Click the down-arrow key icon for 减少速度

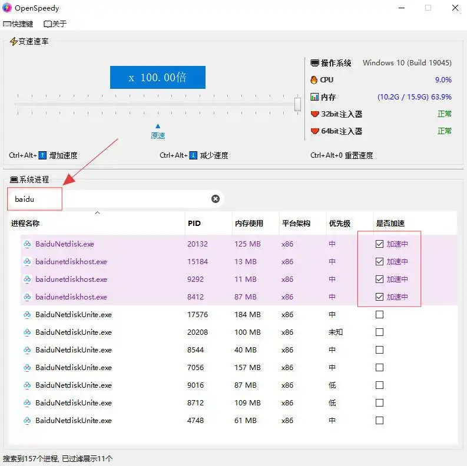[x=193, y=155]
